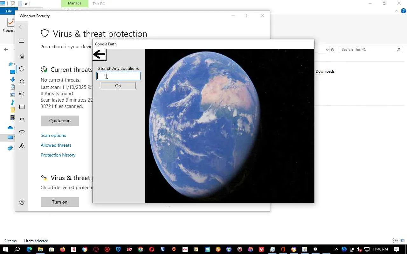Image resolution: width=407 pixels, height=254 pixels.
Task: Select the Manage tab in File Explorer
Action: pyautogui.click(x=74, y=3)
